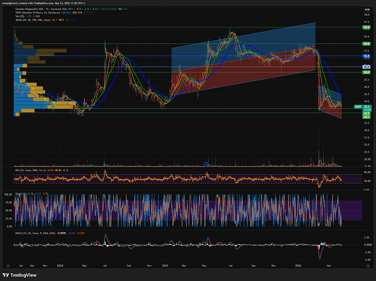The width and height of the screenshot is (376, 281).
Task: Click the 65.6 green price level label
Action: pos(367,27)
